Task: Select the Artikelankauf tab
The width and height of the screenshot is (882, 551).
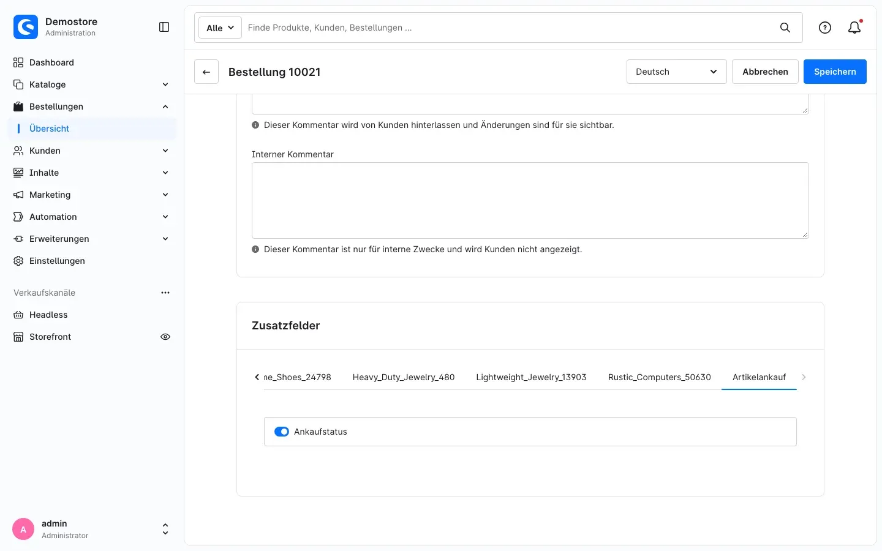Action: point(759,377)
